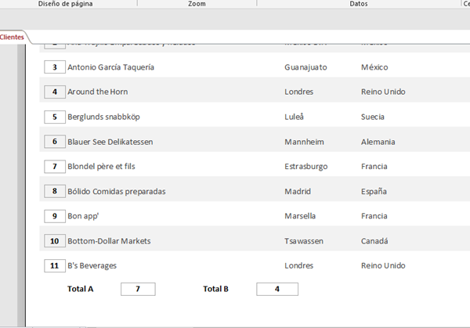Click the Total B value field
Screen dimensions: 470x328
point(277,290)
